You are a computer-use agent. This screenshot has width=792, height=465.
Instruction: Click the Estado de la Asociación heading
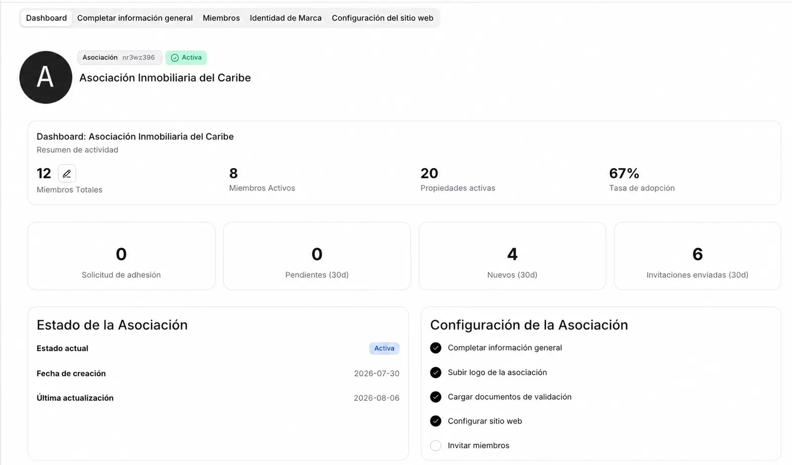tap(112, 325)
